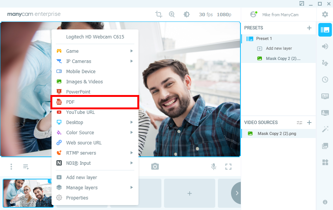
Task: Open the image gallery sidebar icon
Action: point(325,146)
